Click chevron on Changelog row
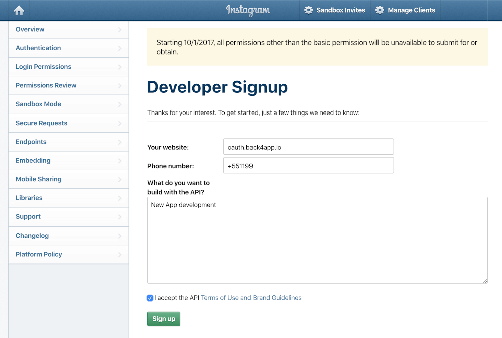Viewport: 502px width, 338px height. (x=120, y=236)
